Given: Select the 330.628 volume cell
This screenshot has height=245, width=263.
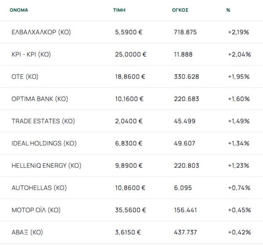Looking at the screenshot, I should pos(186,77).
